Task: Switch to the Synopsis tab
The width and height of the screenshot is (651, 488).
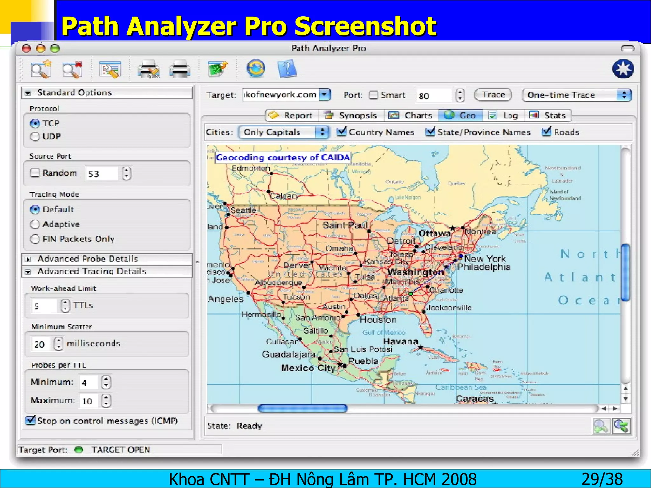Action: coord(351,115)
